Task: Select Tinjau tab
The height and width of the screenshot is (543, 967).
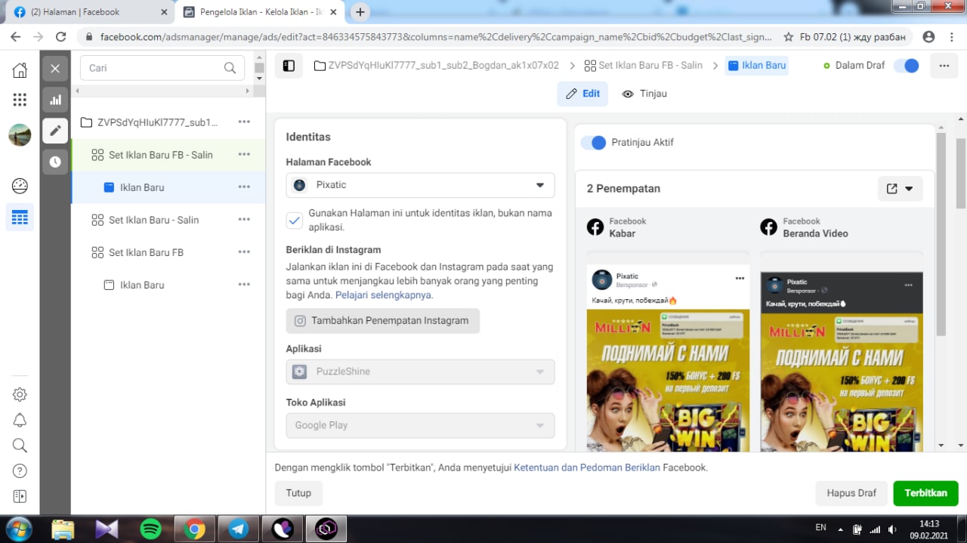Action: point(644,94)
